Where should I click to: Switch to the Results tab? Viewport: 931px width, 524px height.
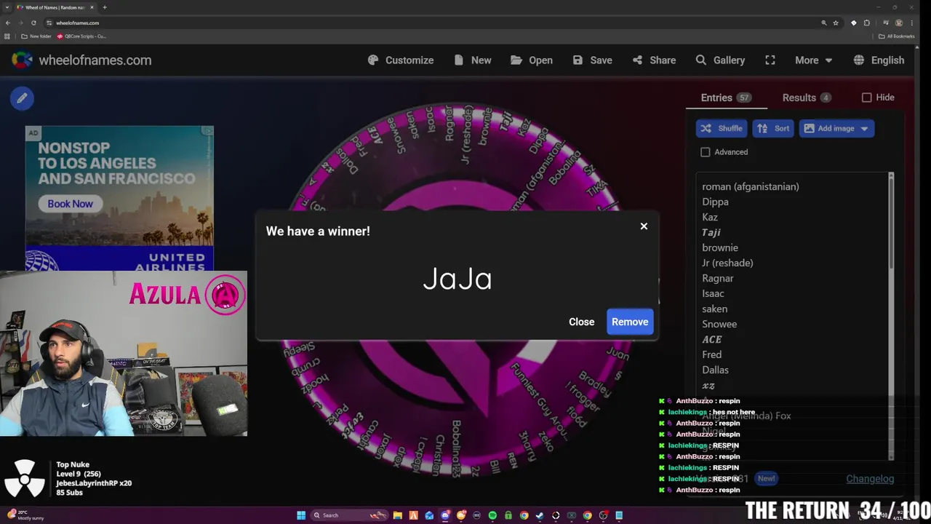807,98
